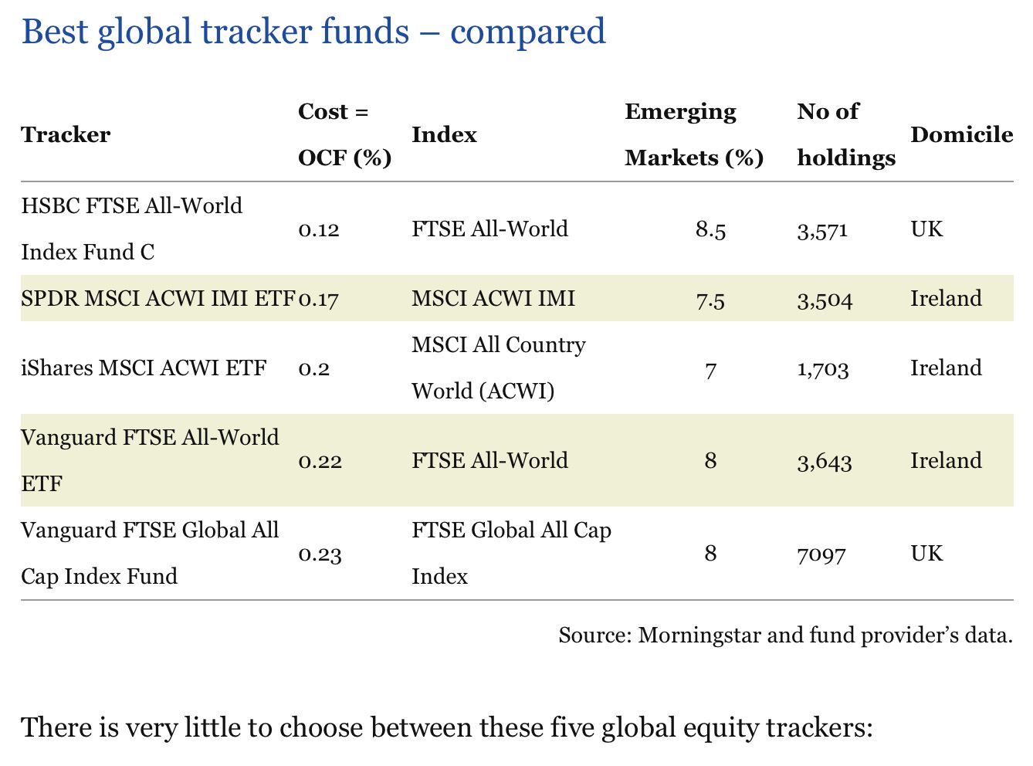Select the "MSCI All Country World (ACWI)" index cell
The image size is (1033, 766).
[498, 368]
